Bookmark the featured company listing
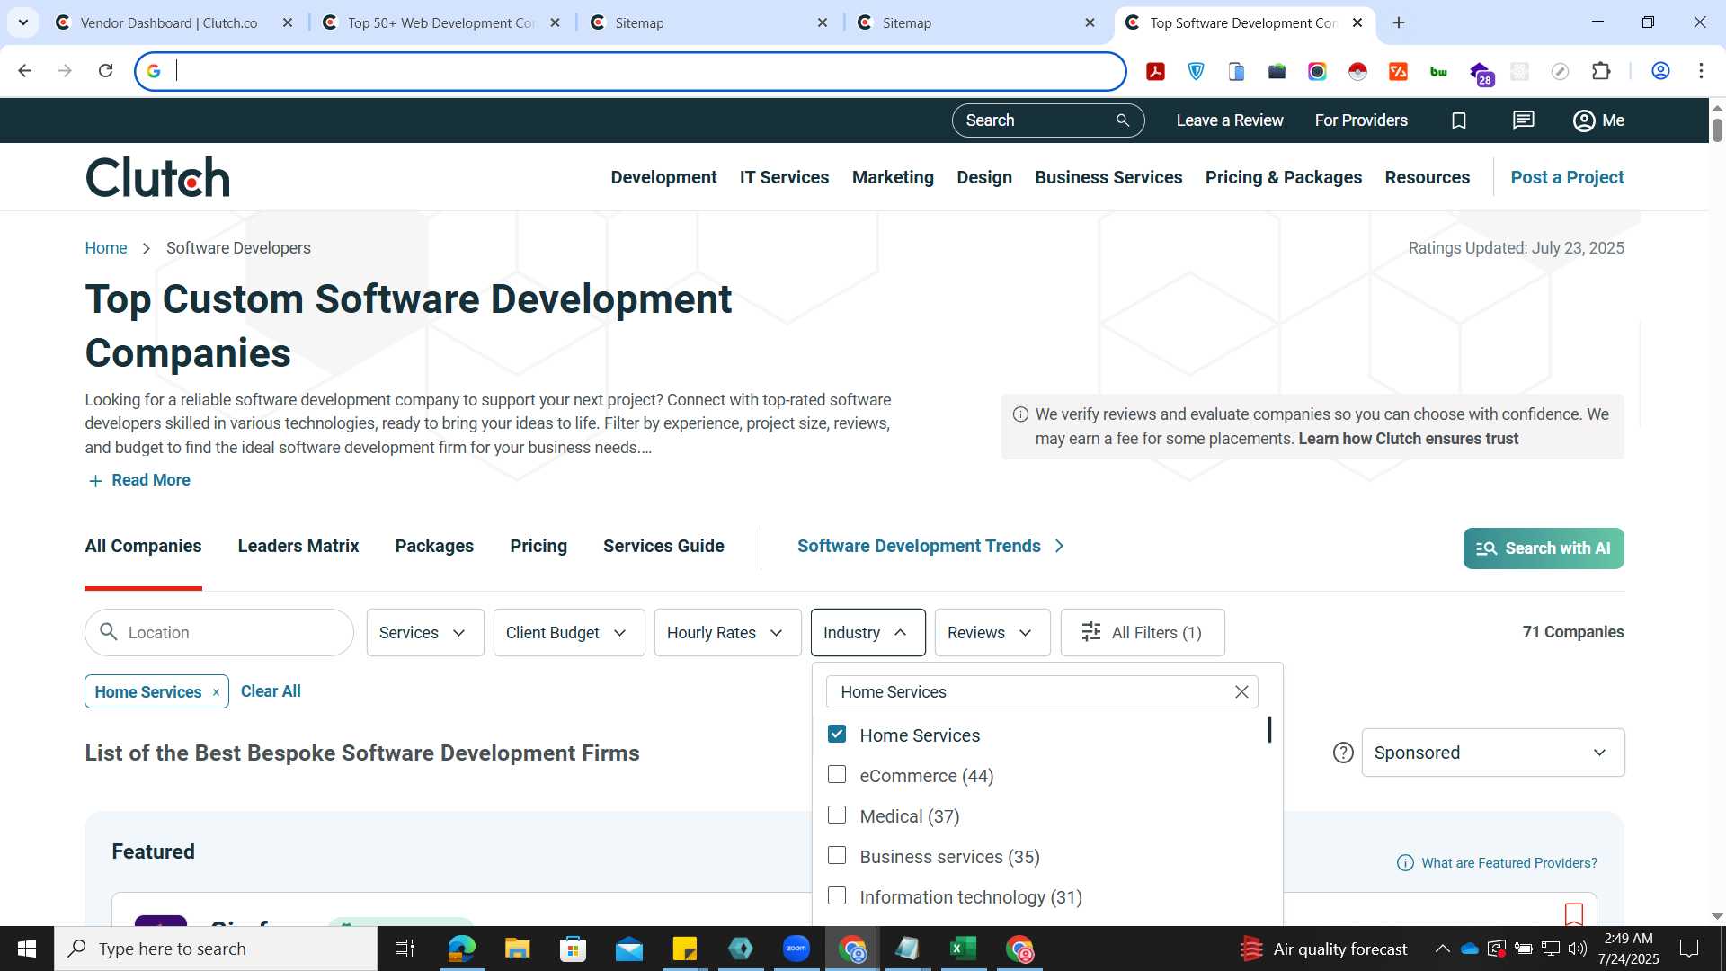Viewport: 1726px width, 971px height. (x=1573, y=913)
